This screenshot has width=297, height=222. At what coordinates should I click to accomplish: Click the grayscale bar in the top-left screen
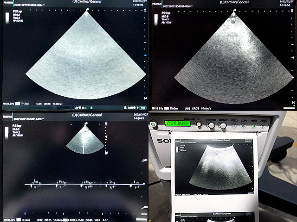(7, 18)
